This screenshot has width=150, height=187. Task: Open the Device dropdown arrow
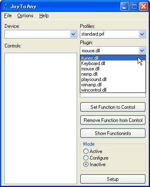click(x=73, y=34)
